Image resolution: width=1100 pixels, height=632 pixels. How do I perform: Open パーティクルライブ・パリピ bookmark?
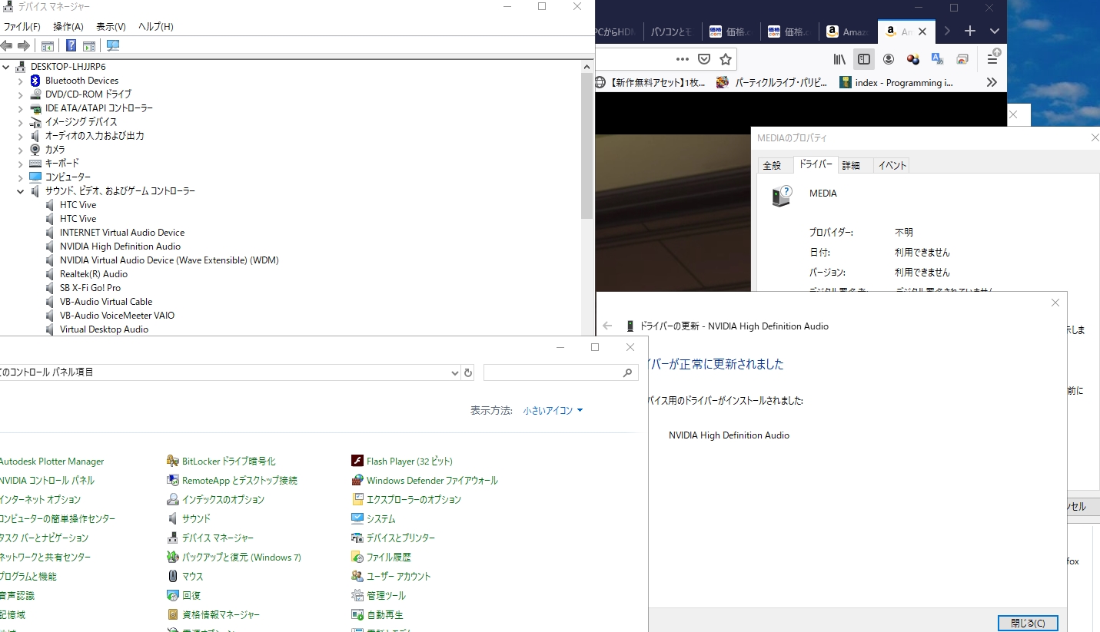pos(773,83)
